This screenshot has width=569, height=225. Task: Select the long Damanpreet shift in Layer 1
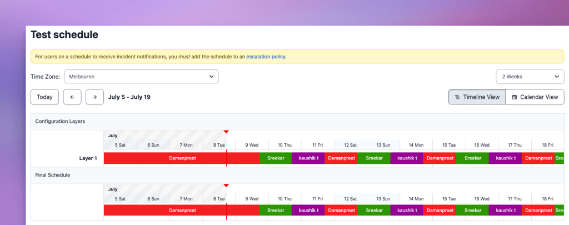pos(182,158)
